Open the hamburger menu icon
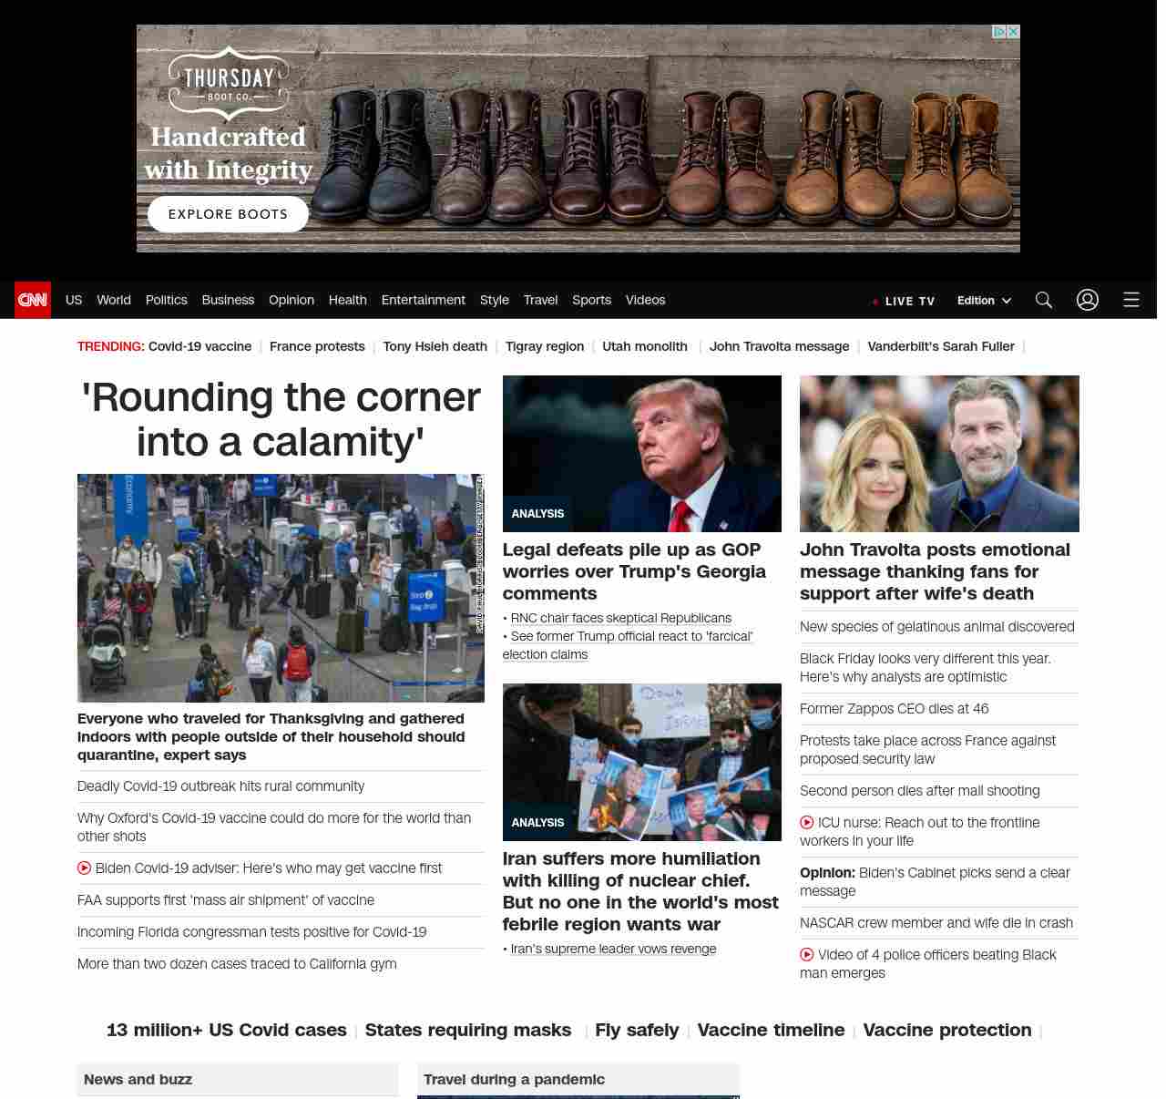 [x=1130, y=300]
